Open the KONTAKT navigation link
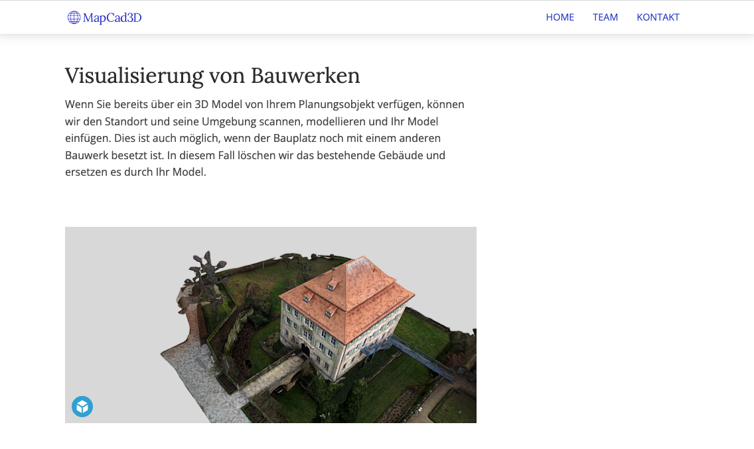The height and width of the screenshot is (449, 754). tap(658, 17)
